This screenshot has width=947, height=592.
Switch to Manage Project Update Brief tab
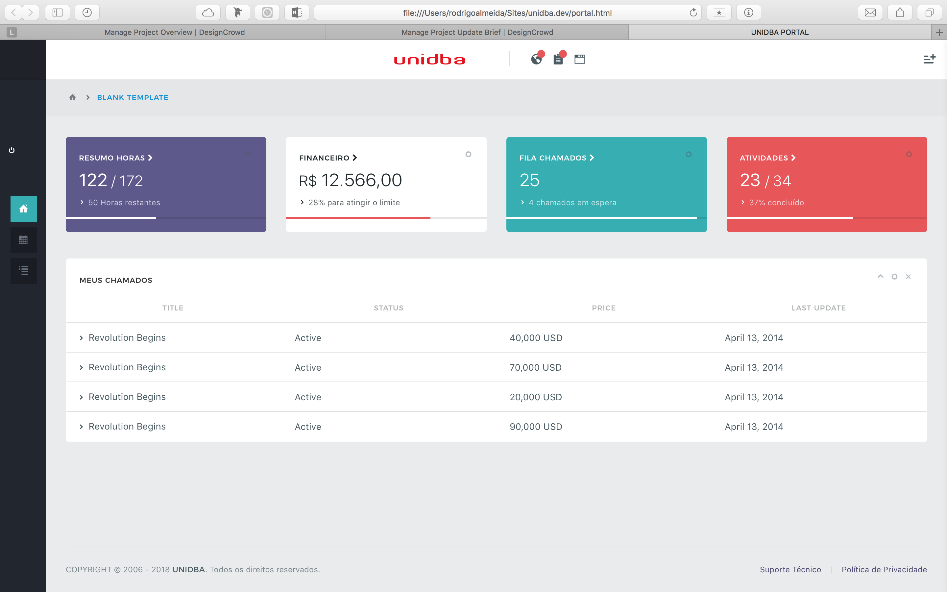pos(477,33)
